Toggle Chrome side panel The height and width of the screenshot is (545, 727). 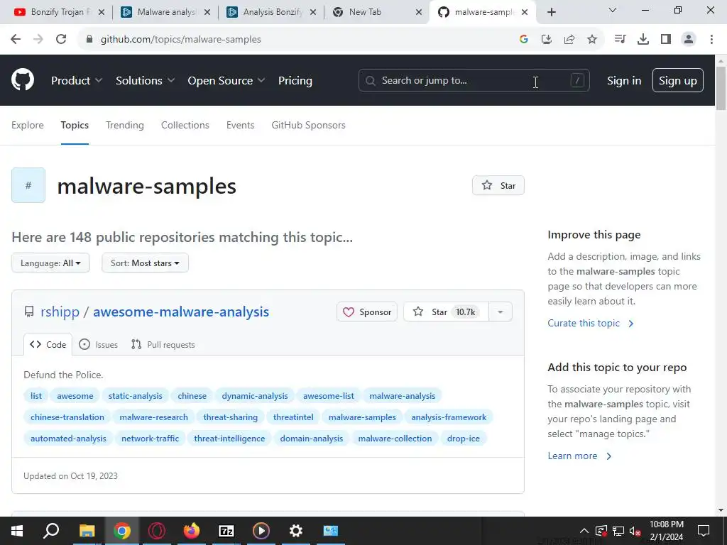click(x=666, y=40)
